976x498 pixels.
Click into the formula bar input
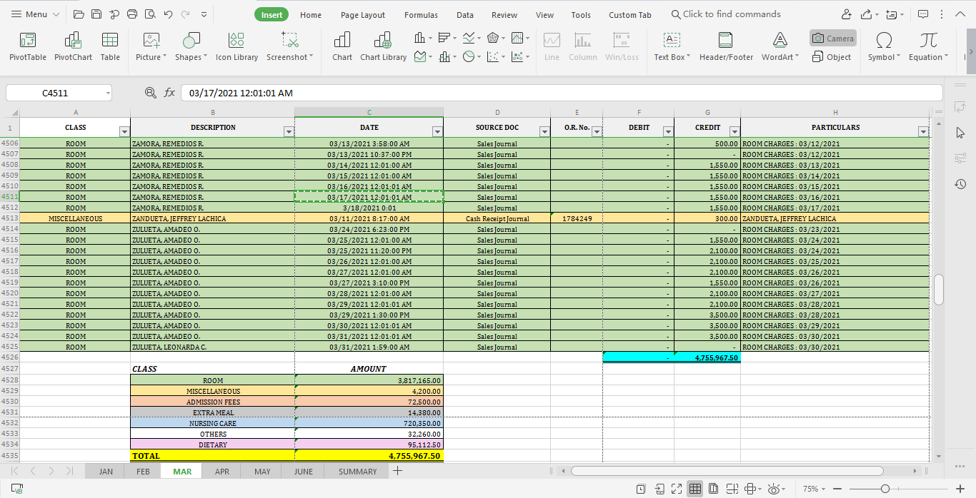coord(562,93)
